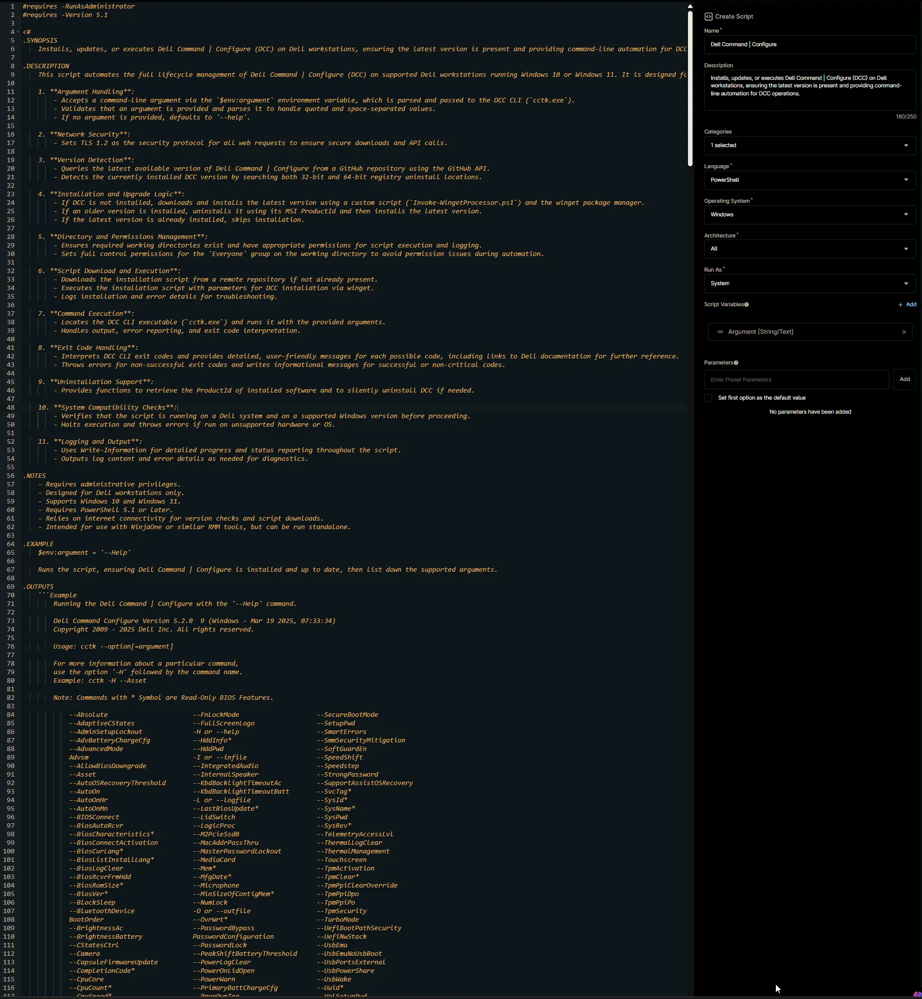Click "$env:argument = '--Help'" on line 65
Viewport: 922px width, 999px height.
click(x=84, y=553)
